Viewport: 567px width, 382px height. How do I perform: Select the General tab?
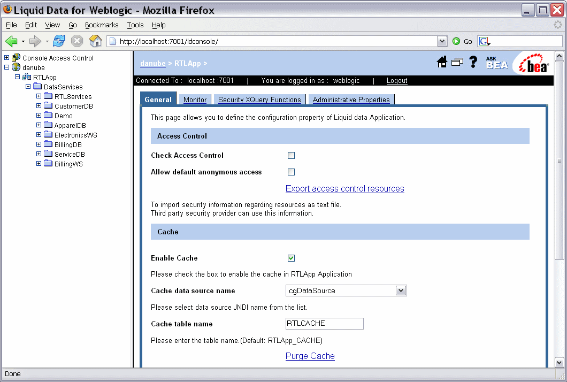point(158,100)
